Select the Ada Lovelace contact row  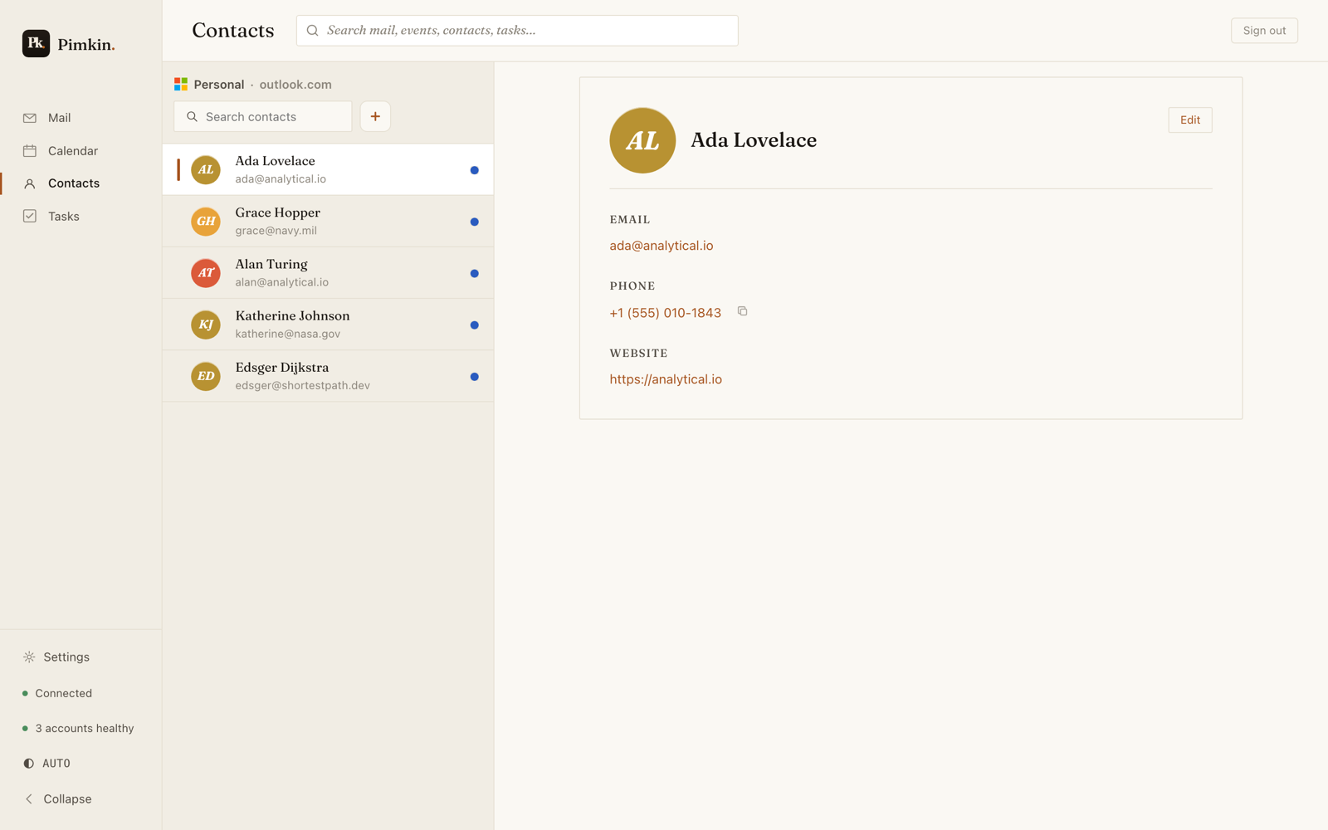328,169
